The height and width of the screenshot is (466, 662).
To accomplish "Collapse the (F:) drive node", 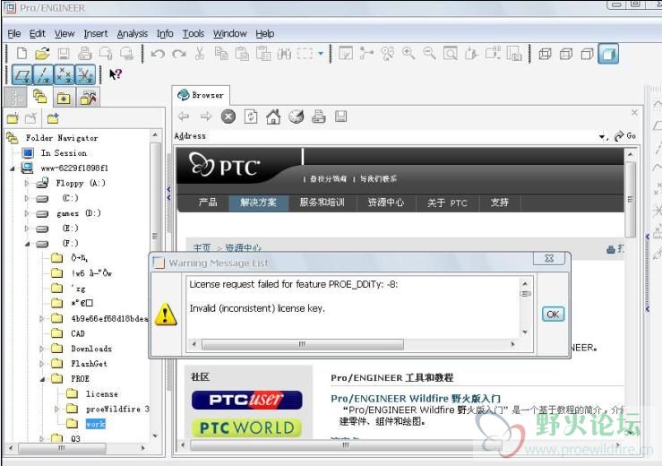I will [x=27, y=244].
